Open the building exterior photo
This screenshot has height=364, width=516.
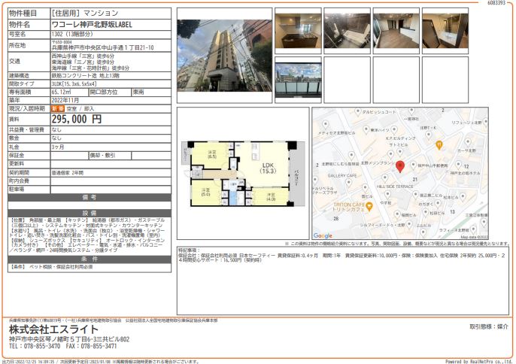coord(224,56)
